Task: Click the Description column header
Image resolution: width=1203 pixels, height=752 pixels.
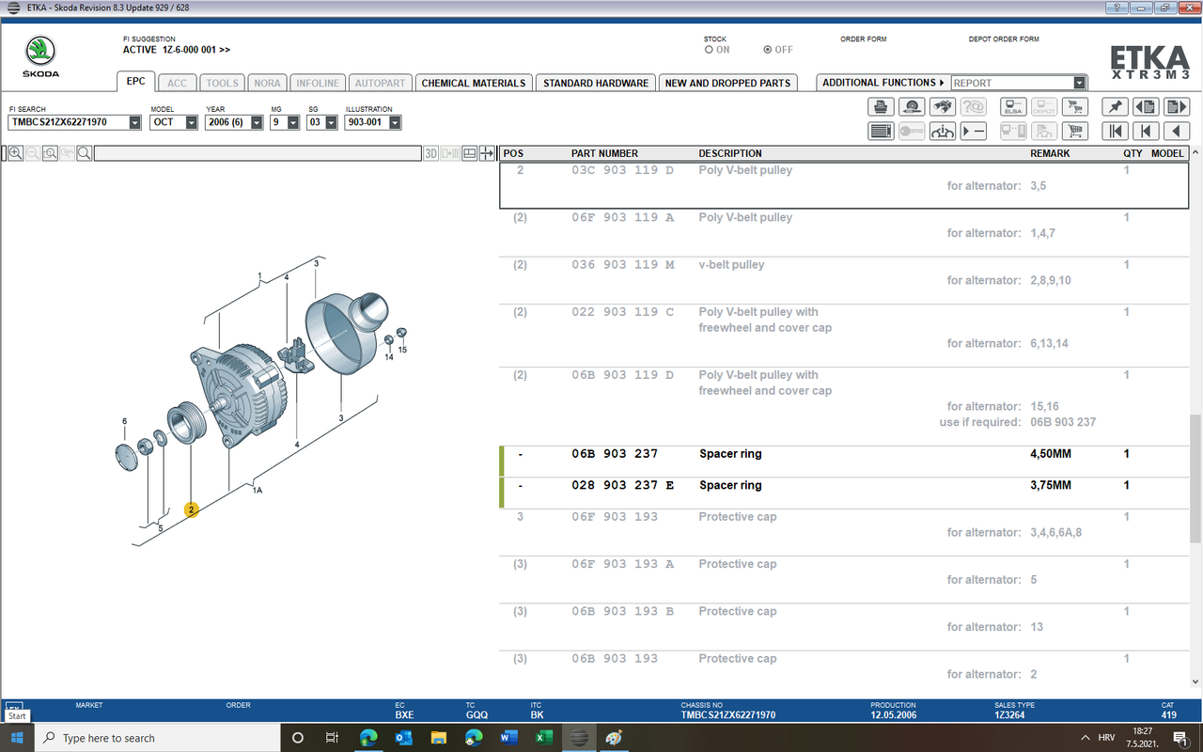Action: click(x=730, y=153)
